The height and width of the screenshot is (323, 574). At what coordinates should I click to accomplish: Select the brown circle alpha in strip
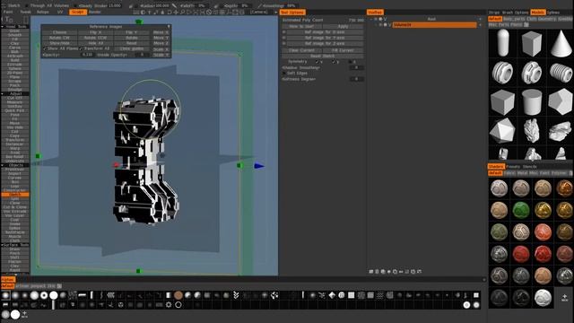[178, 295]
